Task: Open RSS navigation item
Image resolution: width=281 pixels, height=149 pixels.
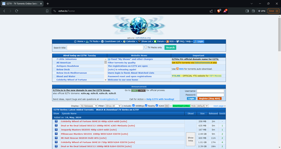Action: point(171,41)
